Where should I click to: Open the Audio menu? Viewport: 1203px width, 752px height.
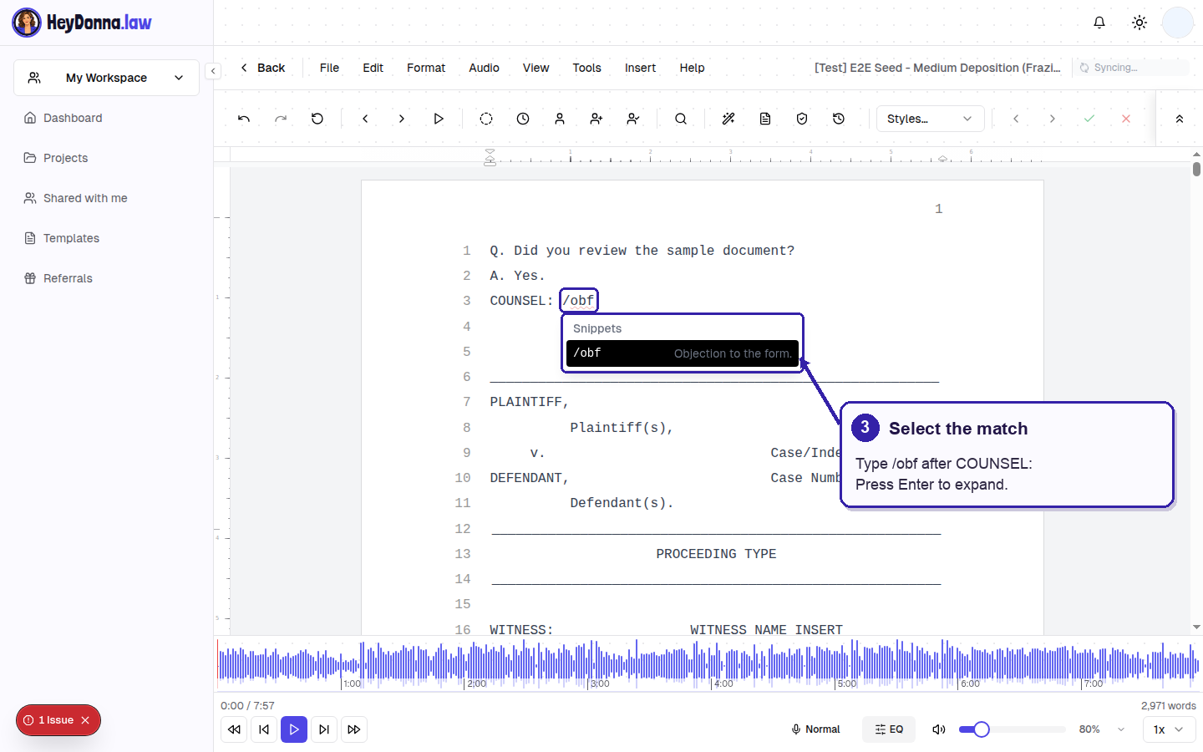click(x=484, y=68)
